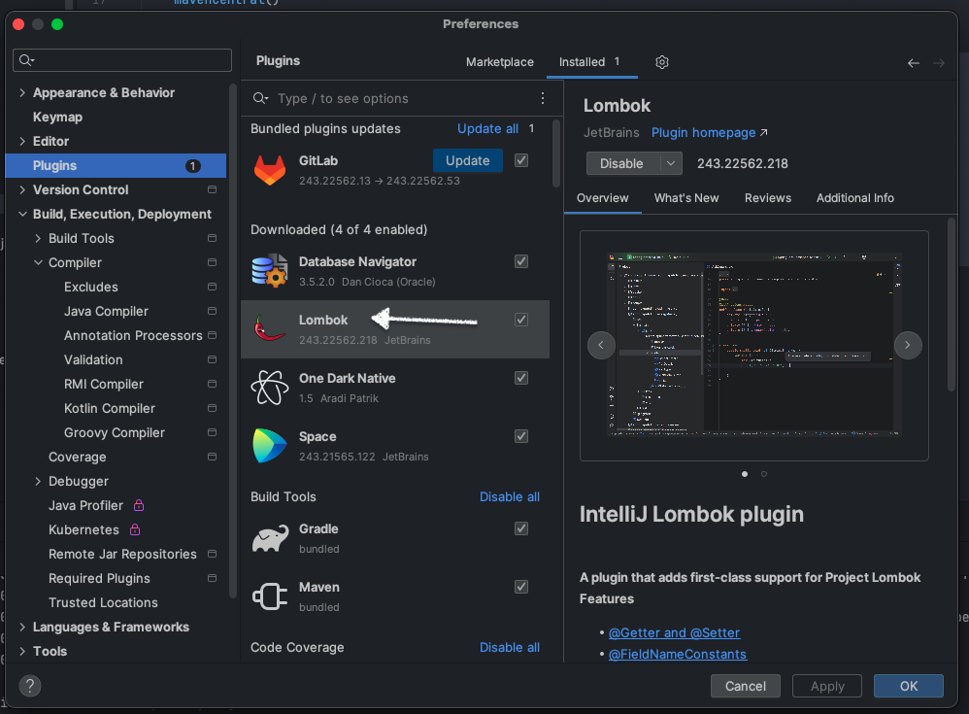This screenshot has width=969, height=714.
Task: Navigate forward with the right arrow
Action: pos(939,63)
